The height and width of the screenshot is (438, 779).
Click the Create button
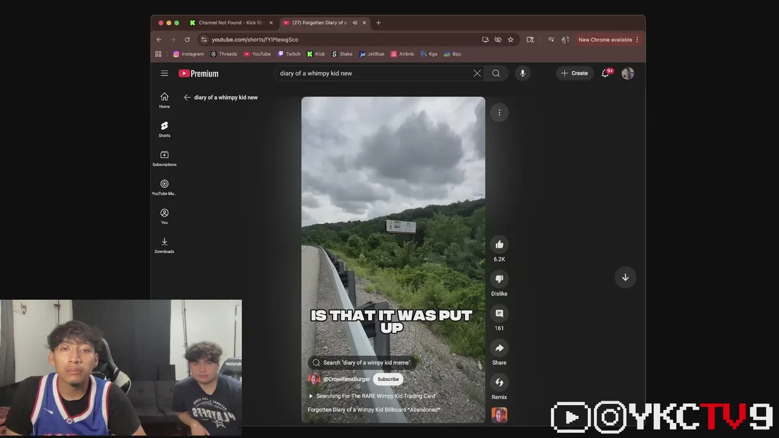click(575, 73)
